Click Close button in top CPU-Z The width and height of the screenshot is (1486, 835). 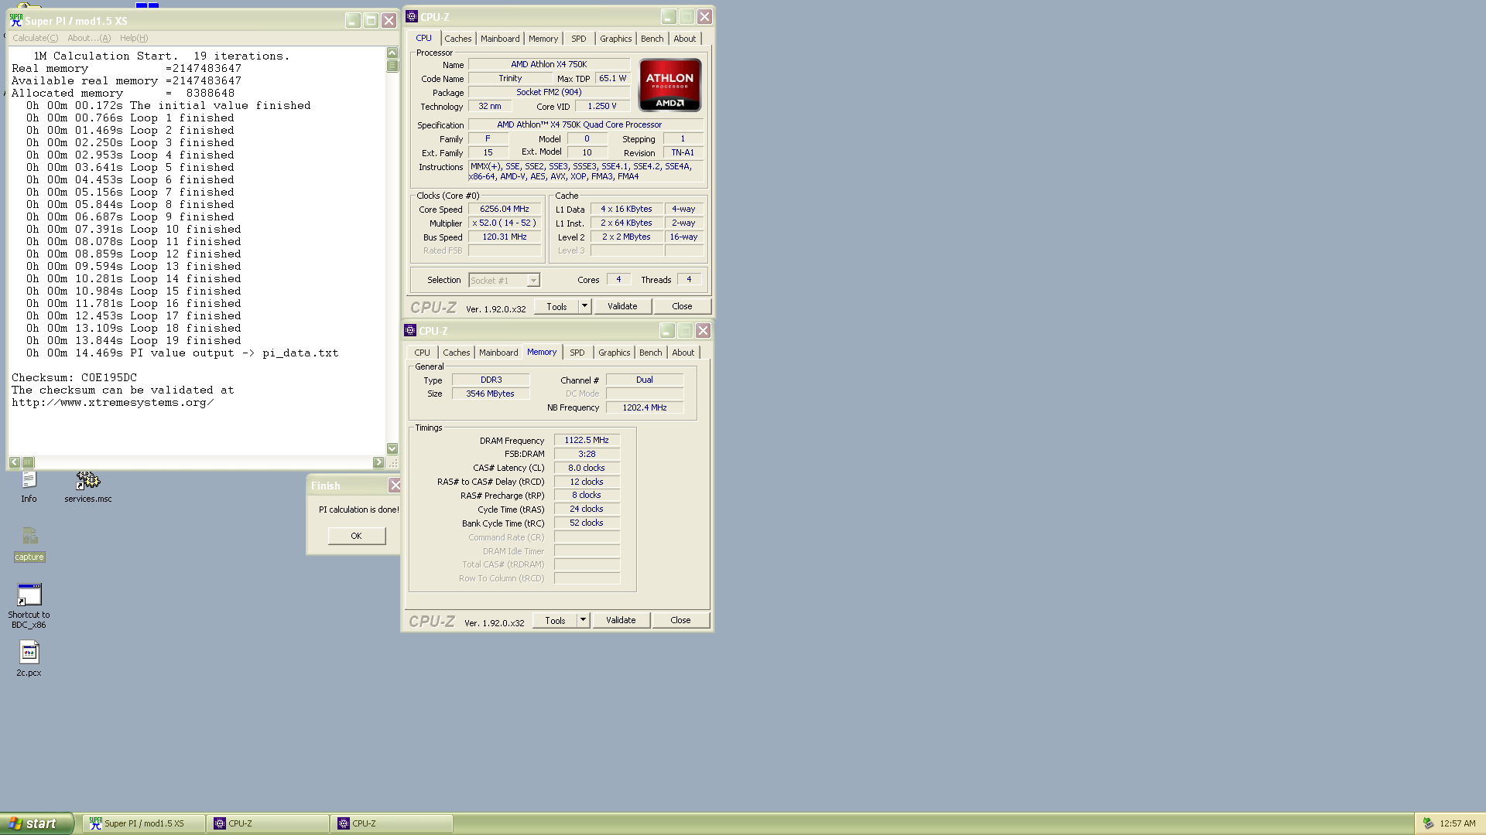(x=682, y=306)
